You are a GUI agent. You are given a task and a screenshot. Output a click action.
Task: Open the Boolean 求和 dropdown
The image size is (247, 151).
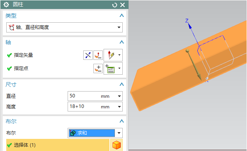[x=95, y=133]
